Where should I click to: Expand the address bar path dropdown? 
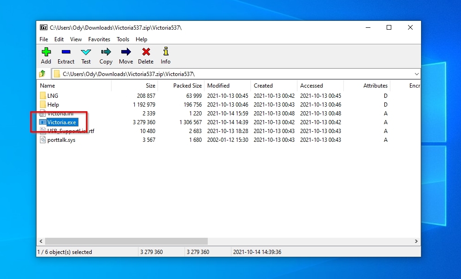(x=416, y=74)
